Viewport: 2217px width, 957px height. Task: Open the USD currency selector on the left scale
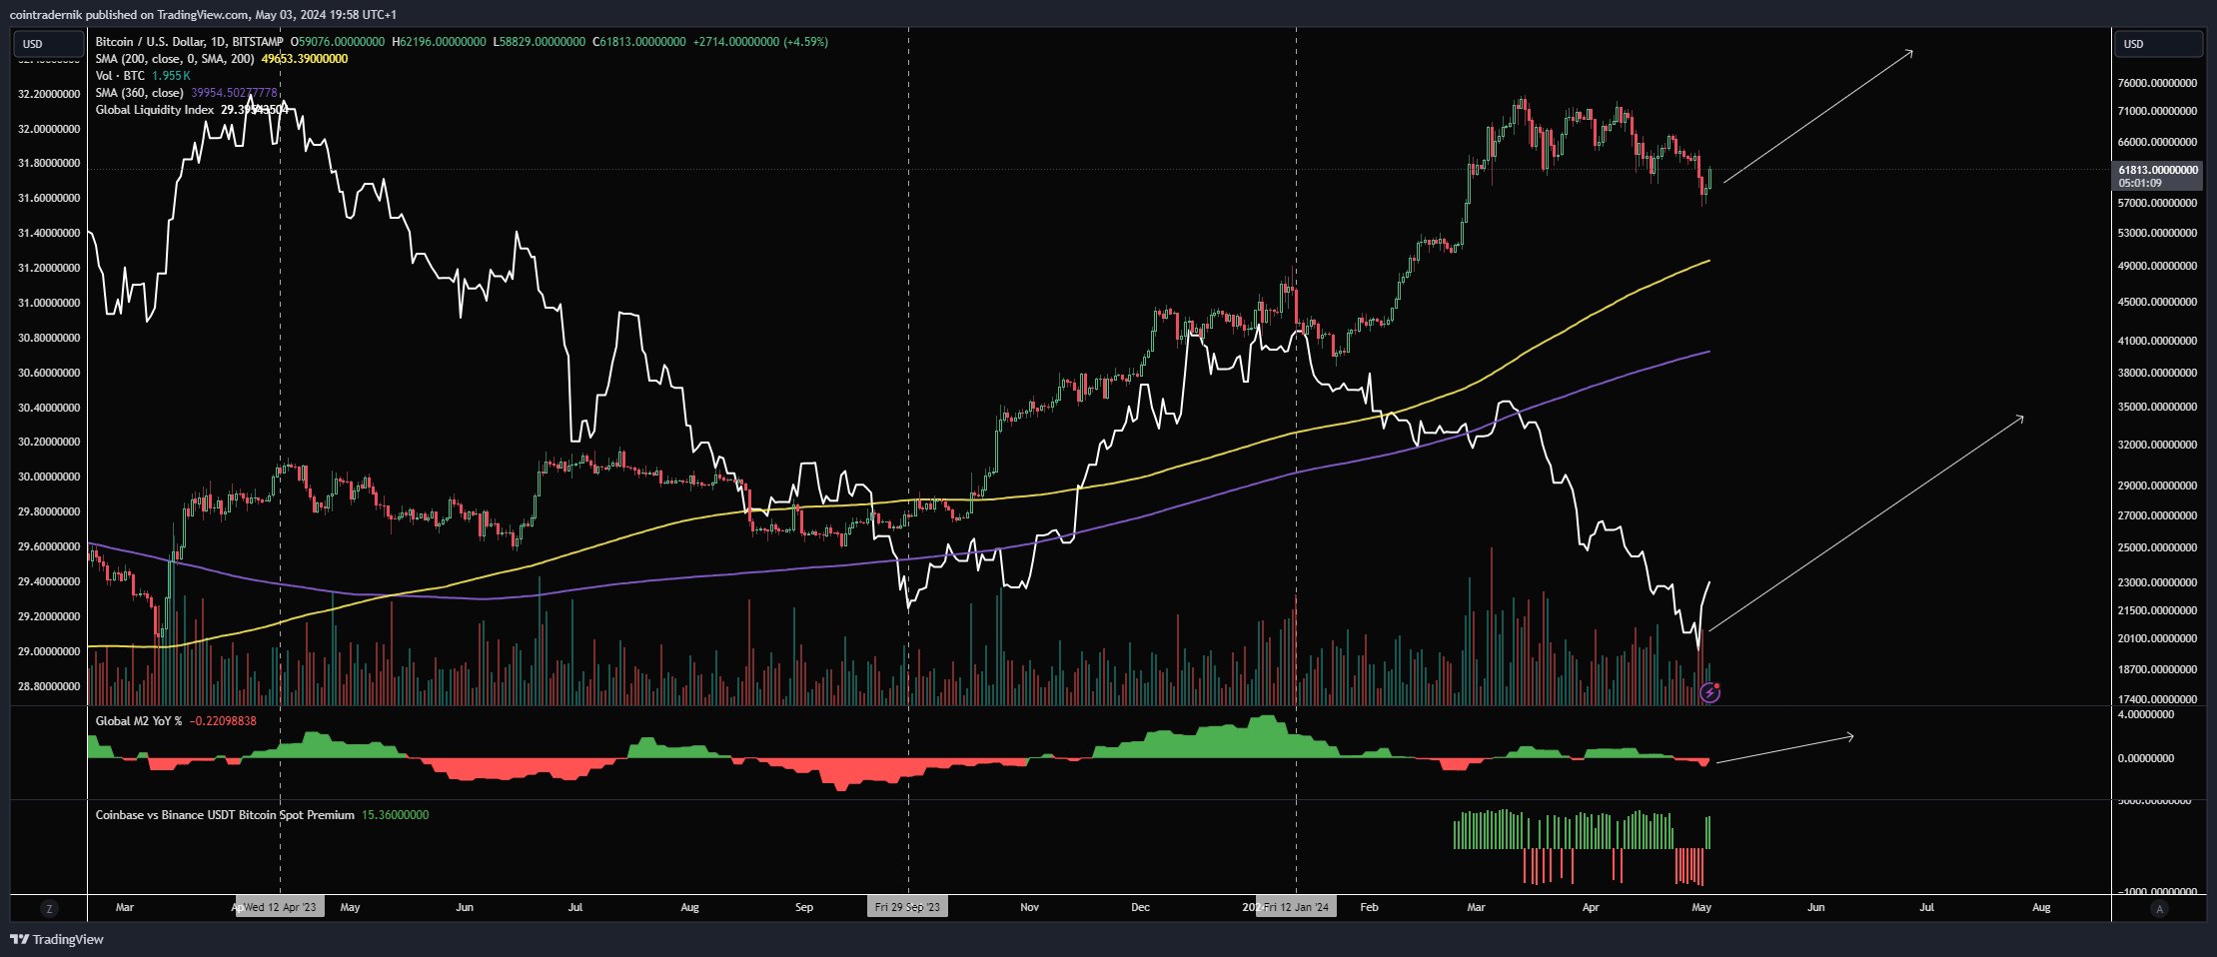tap(48, 44)
